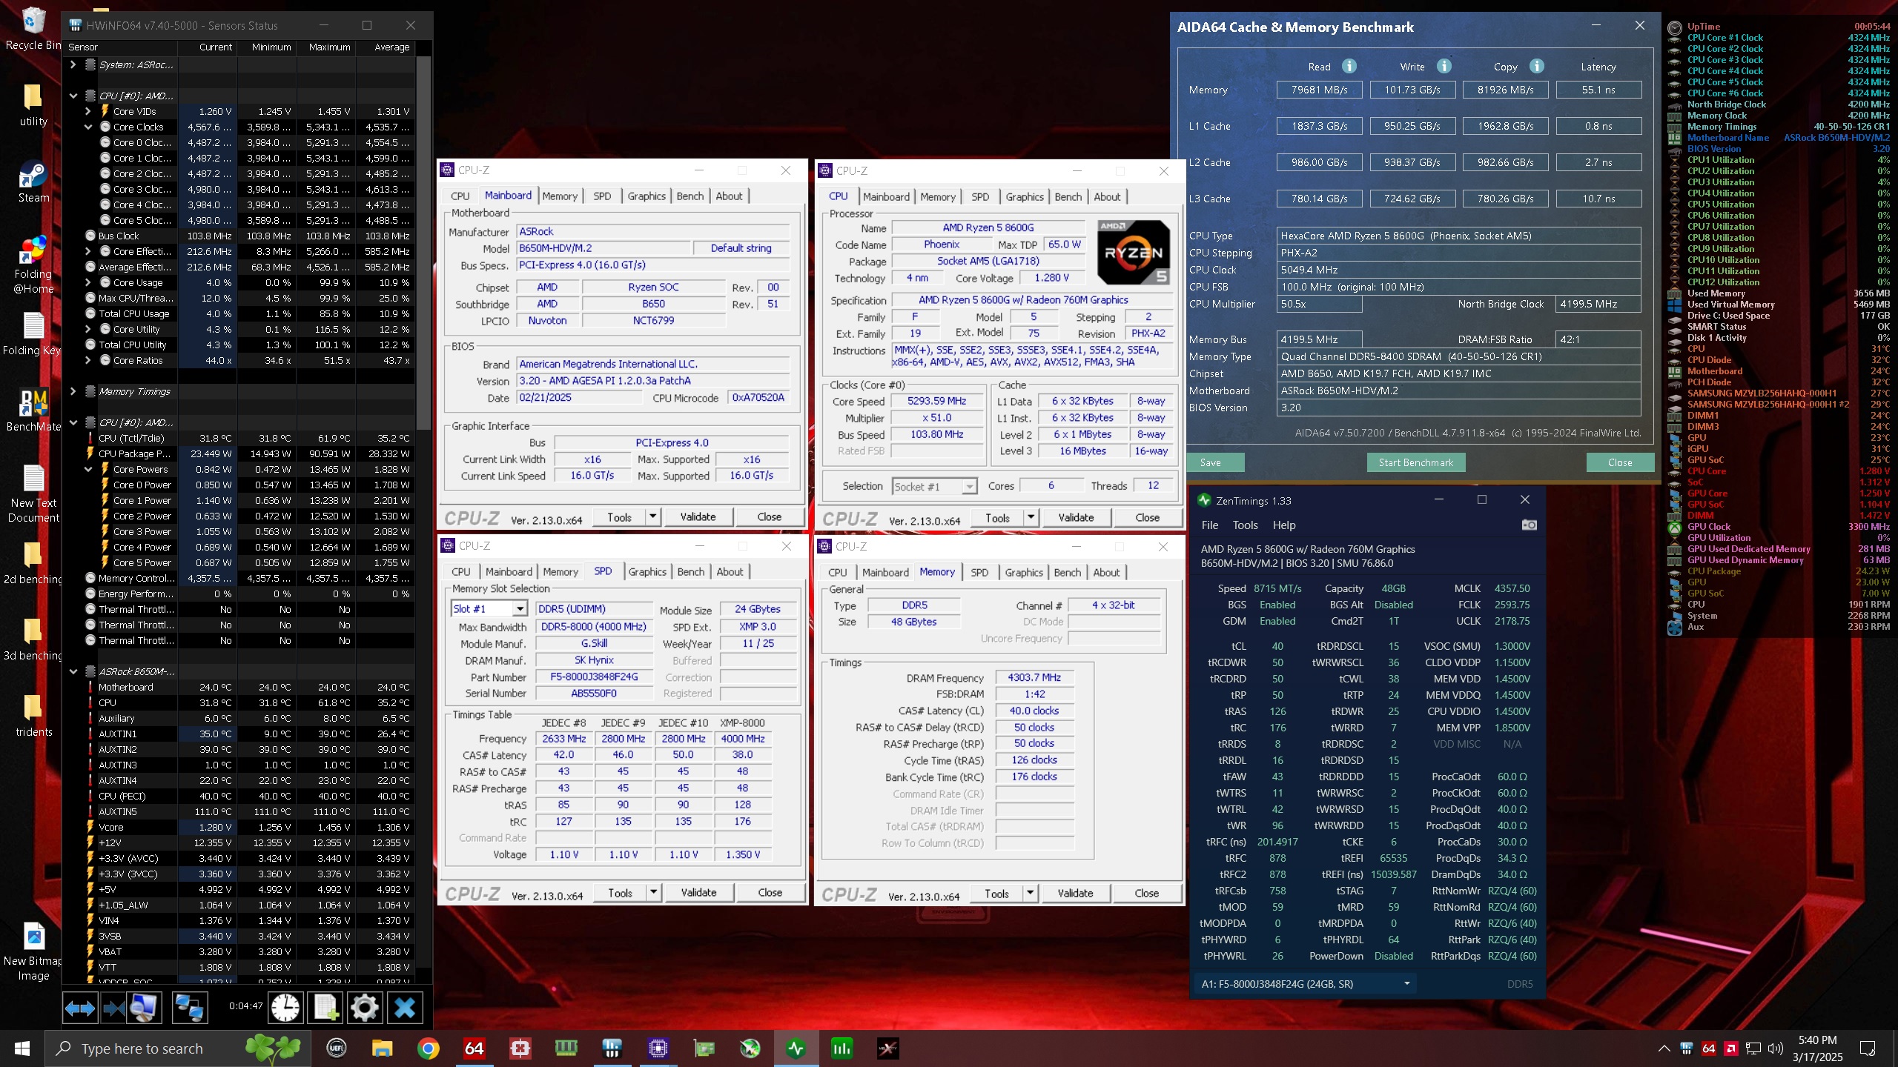Open UEFI icon in taskbar

(336, 1048)
